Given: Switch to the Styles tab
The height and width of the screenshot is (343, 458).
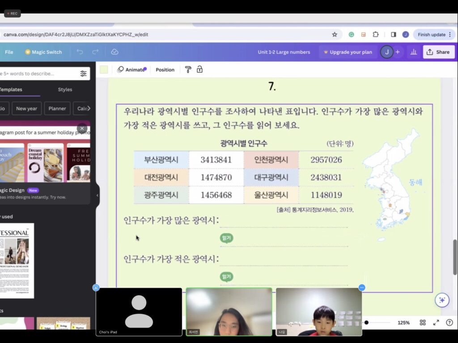Looking at the screenshot, I should pyautogui.click(x=65, y=89).
